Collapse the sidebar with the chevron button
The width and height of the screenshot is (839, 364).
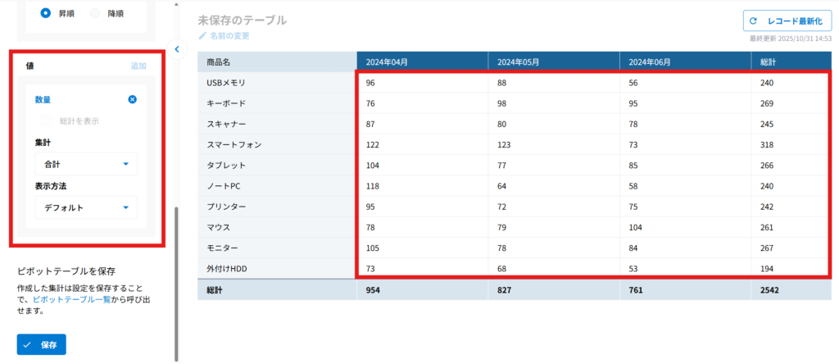pos(176,49)
